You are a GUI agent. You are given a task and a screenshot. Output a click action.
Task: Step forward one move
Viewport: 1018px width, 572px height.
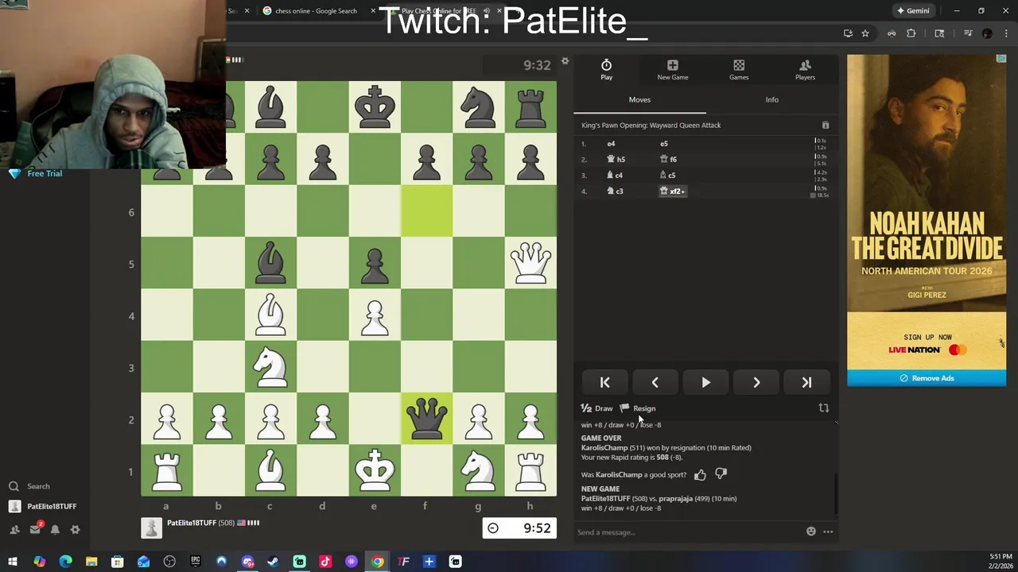click(x=756, y=383)
